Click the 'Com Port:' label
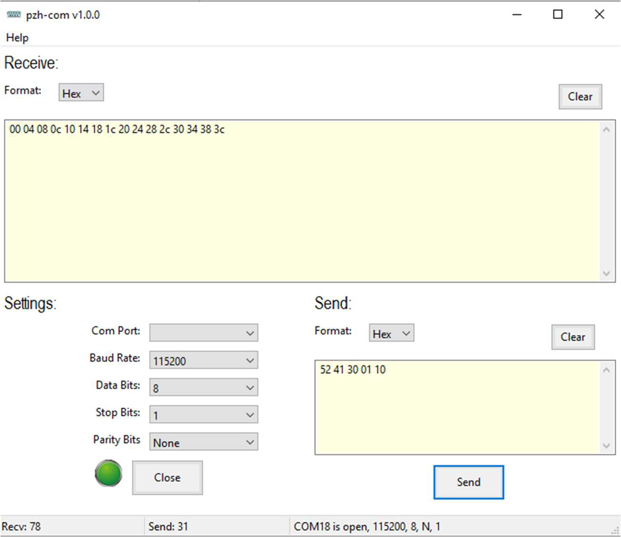Screen dimensions: 621x537 116,331
